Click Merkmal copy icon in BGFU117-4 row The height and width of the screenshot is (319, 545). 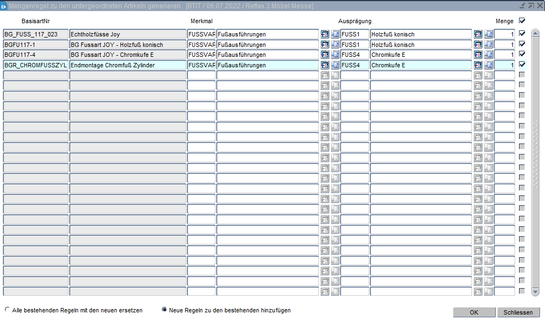coord(335,55)
